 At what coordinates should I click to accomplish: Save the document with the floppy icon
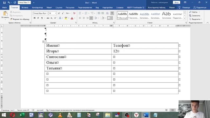coord(4,3)
